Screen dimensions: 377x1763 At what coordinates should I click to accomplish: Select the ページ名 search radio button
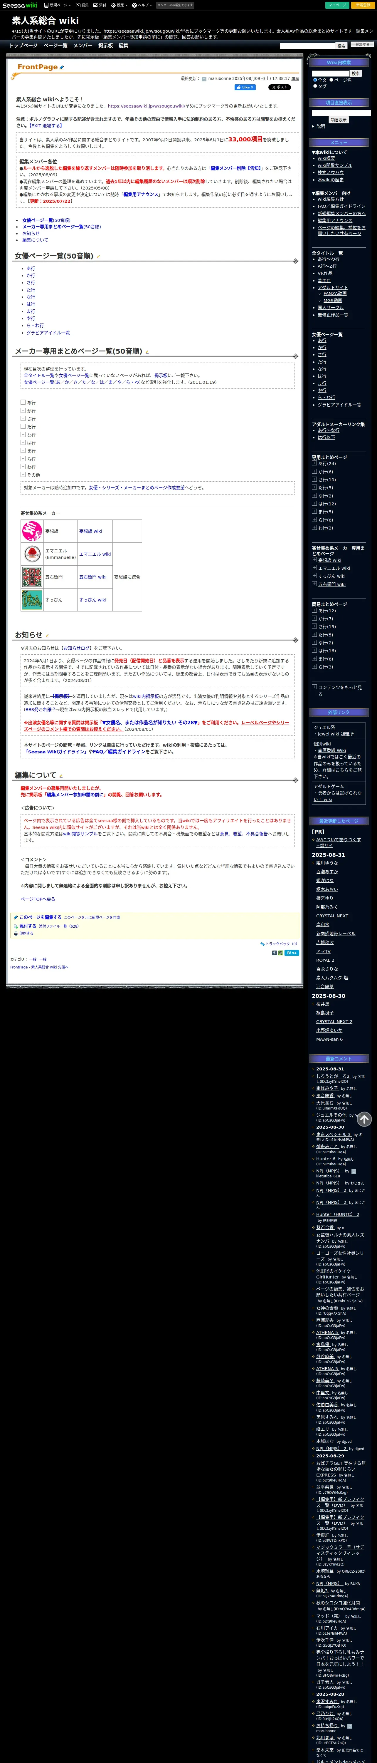(x=331, y=80)
